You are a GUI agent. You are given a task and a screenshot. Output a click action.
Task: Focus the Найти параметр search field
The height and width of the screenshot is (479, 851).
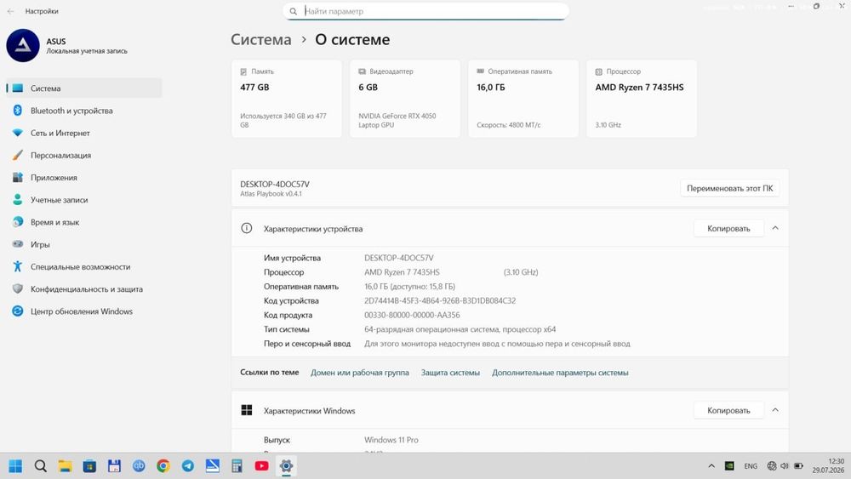tap(426, 11)
